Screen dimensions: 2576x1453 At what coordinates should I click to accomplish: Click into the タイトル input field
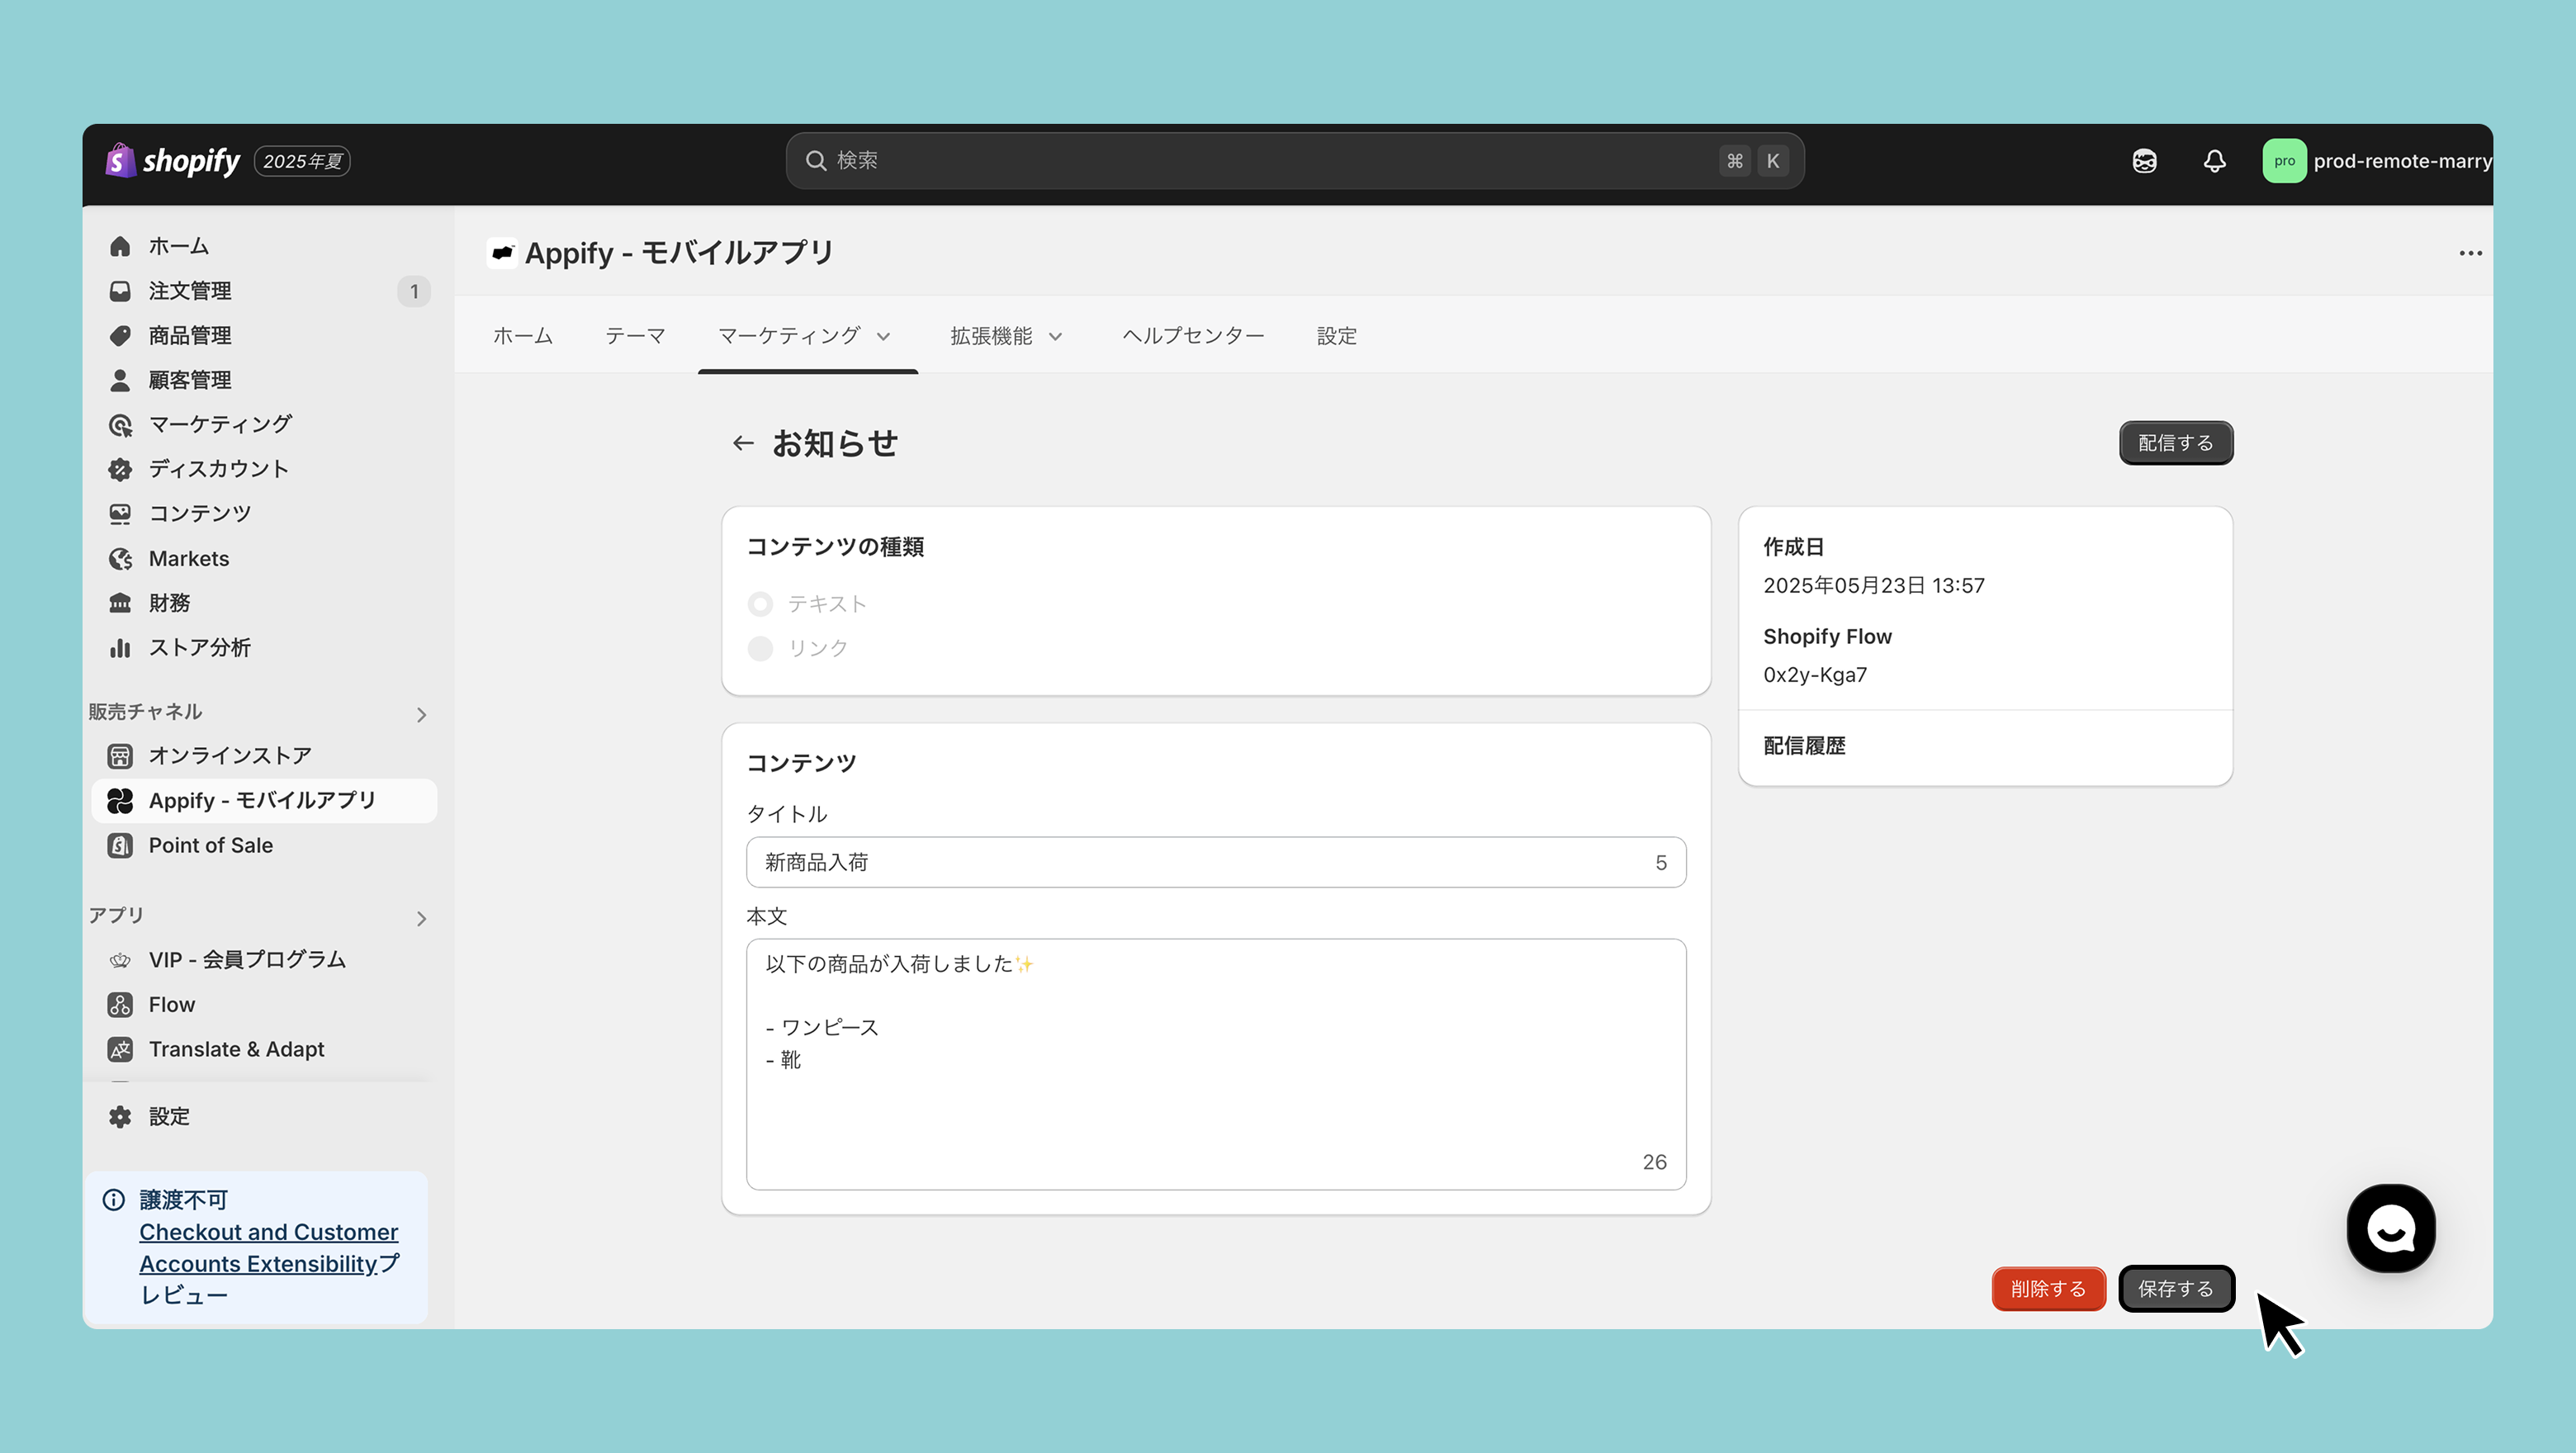[x=1200, y=862]
